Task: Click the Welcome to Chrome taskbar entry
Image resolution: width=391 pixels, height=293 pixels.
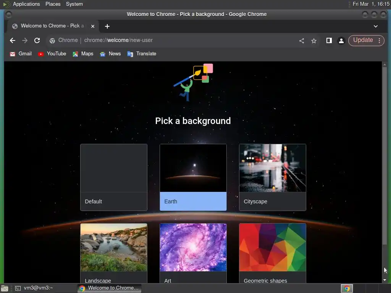Action: 110,288
